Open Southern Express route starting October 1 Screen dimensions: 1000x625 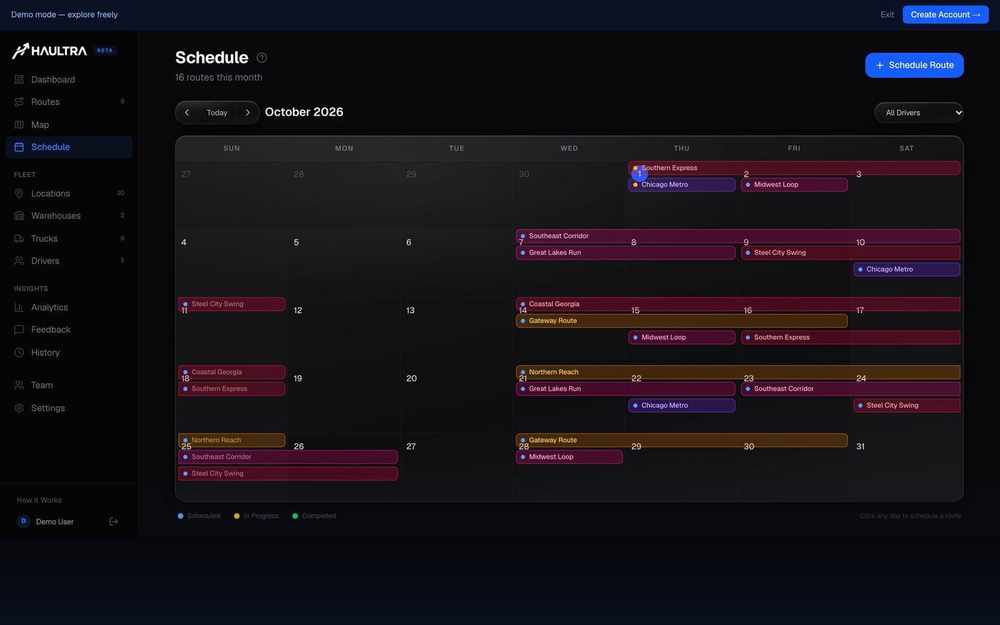click(794, 168)
